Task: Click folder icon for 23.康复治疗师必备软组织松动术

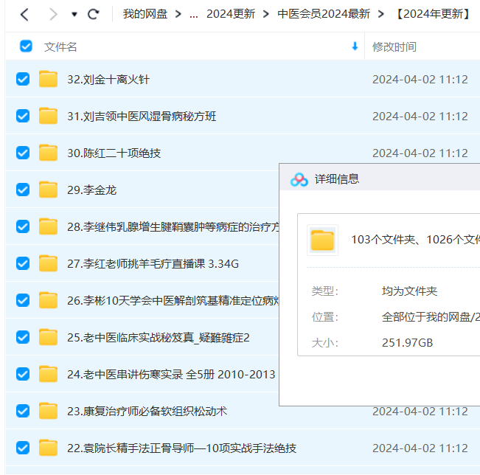Action: click(49, 411)
